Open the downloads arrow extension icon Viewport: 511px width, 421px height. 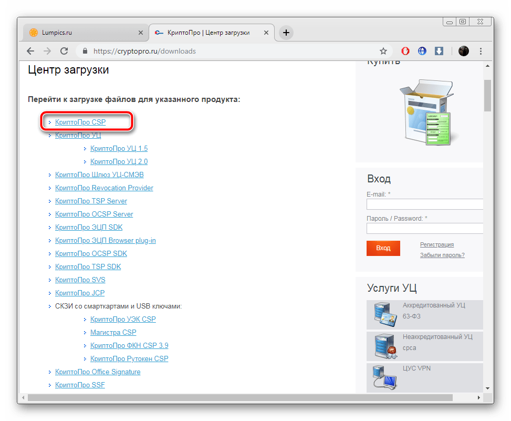point(439,51)
